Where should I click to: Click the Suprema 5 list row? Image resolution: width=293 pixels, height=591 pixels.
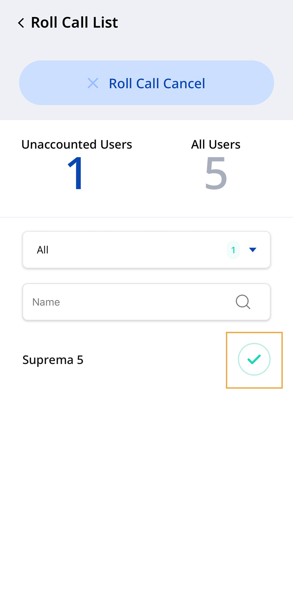pos(124,360)
